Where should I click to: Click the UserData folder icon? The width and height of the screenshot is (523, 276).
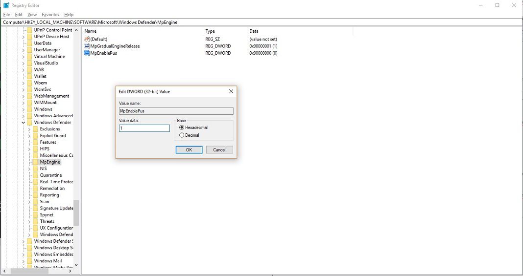coord(30,43)
